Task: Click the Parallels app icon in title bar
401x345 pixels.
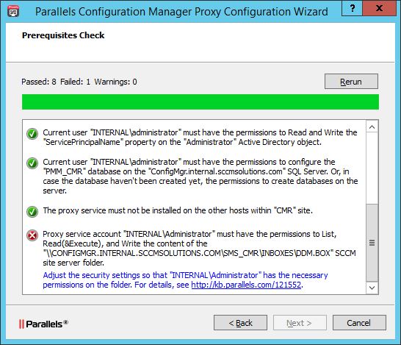Action: click(x=13, y=11)
